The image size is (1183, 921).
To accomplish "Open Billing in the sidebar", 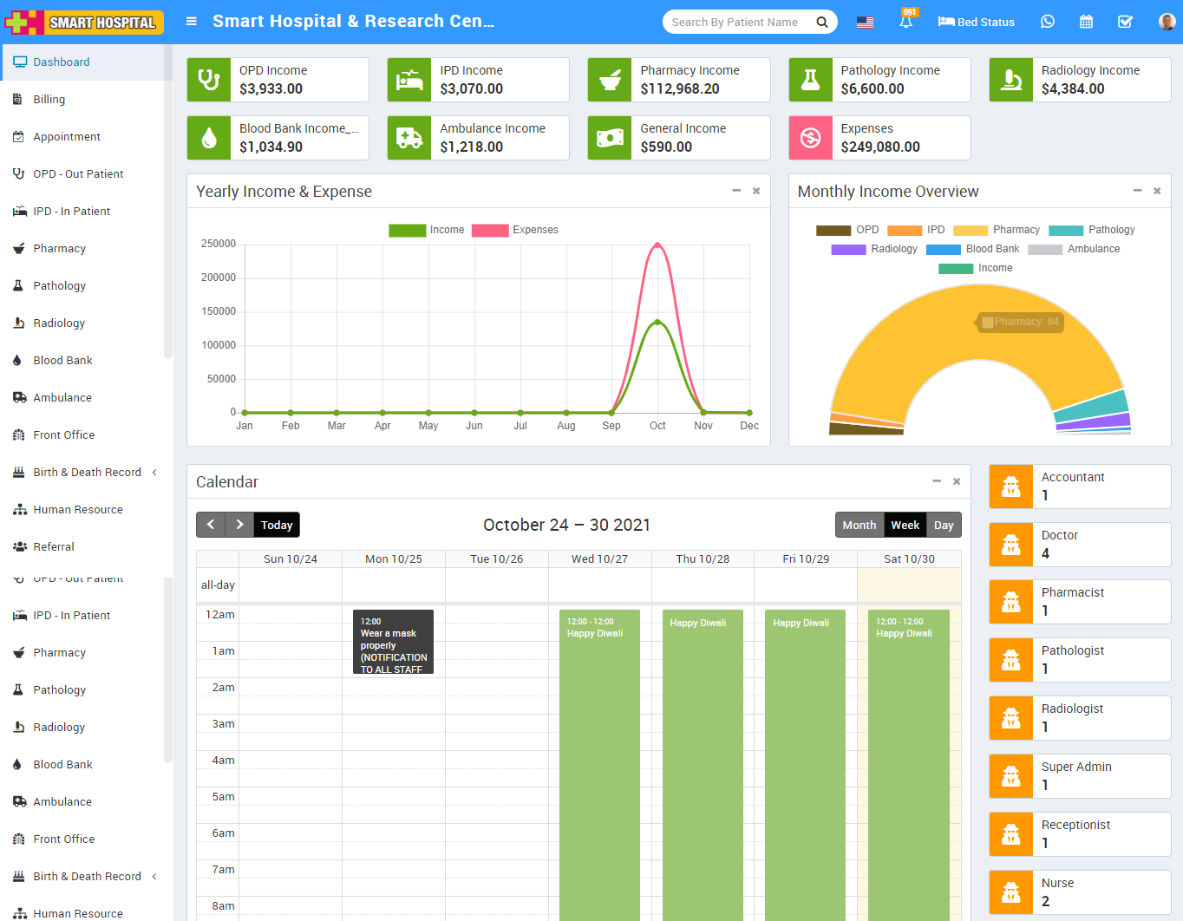I will tap(49, 100).
